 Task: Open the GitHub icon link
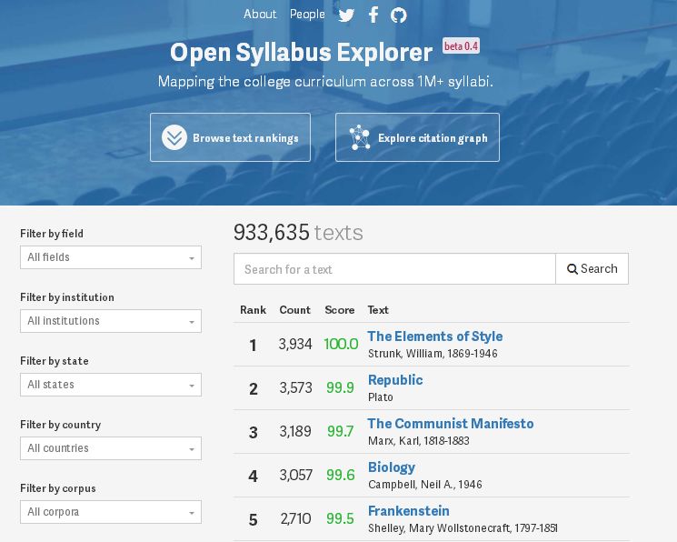tap(399, 15)
